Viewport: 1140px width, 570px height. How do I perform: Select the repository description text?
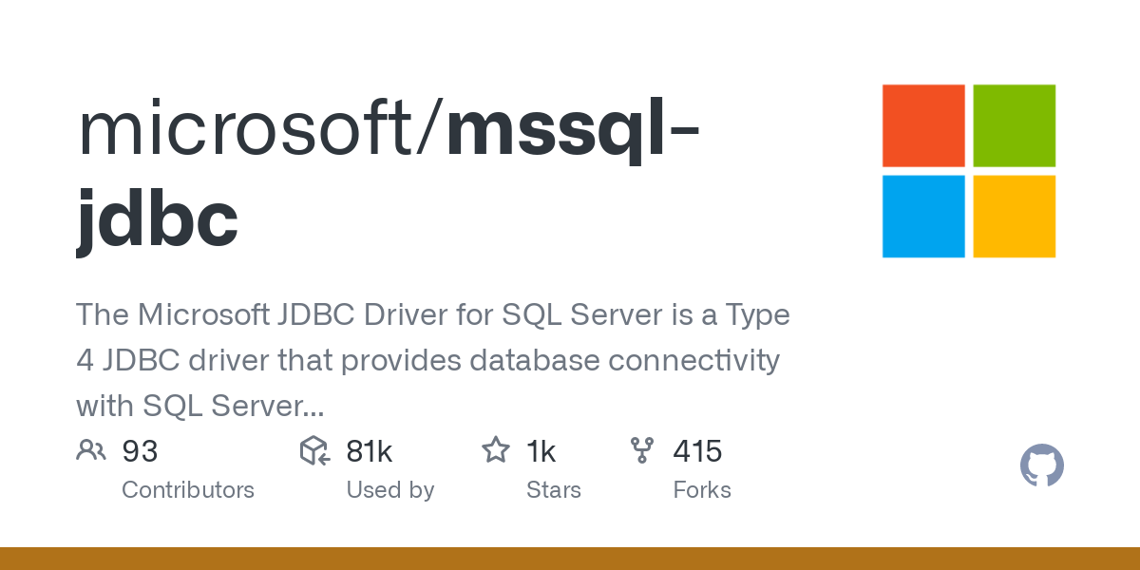click(x=433, y=360)
